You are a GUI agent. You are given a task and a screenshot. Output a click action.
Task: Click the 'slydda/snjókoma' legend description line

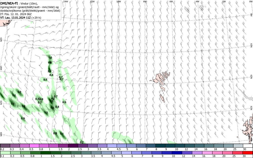tap(30, 11)
